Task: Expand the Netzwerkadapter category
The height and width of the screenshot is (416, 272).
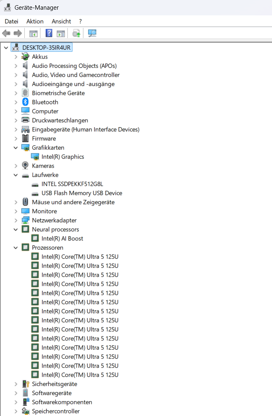Action: click(16, 221)
